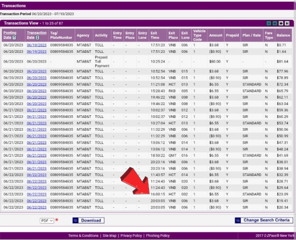Click the Amount column header
296x240 pixels.
[x=216, y=35]
